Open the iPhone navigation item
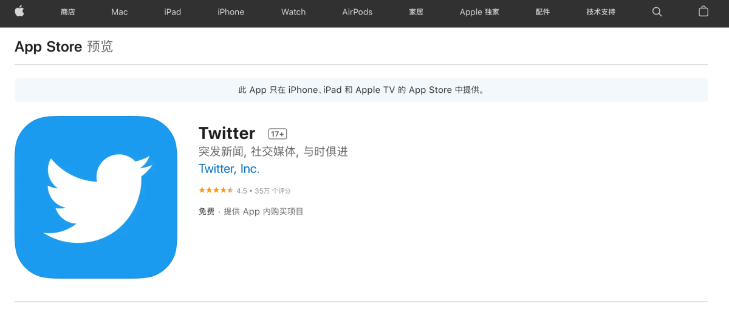 tap(231, 12)
